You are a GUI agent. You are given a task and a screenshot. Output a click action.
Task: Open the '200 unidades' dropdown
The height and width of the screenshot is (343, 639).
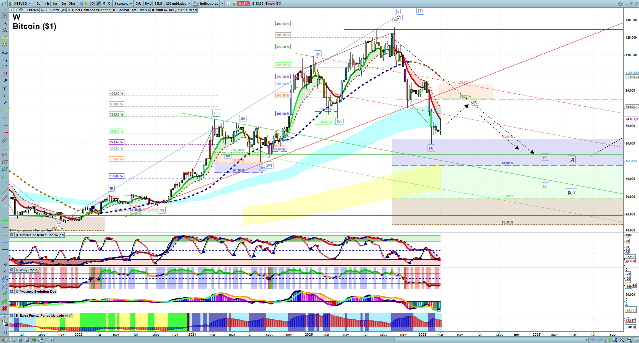pyautogui.click(x=178, y=4)
